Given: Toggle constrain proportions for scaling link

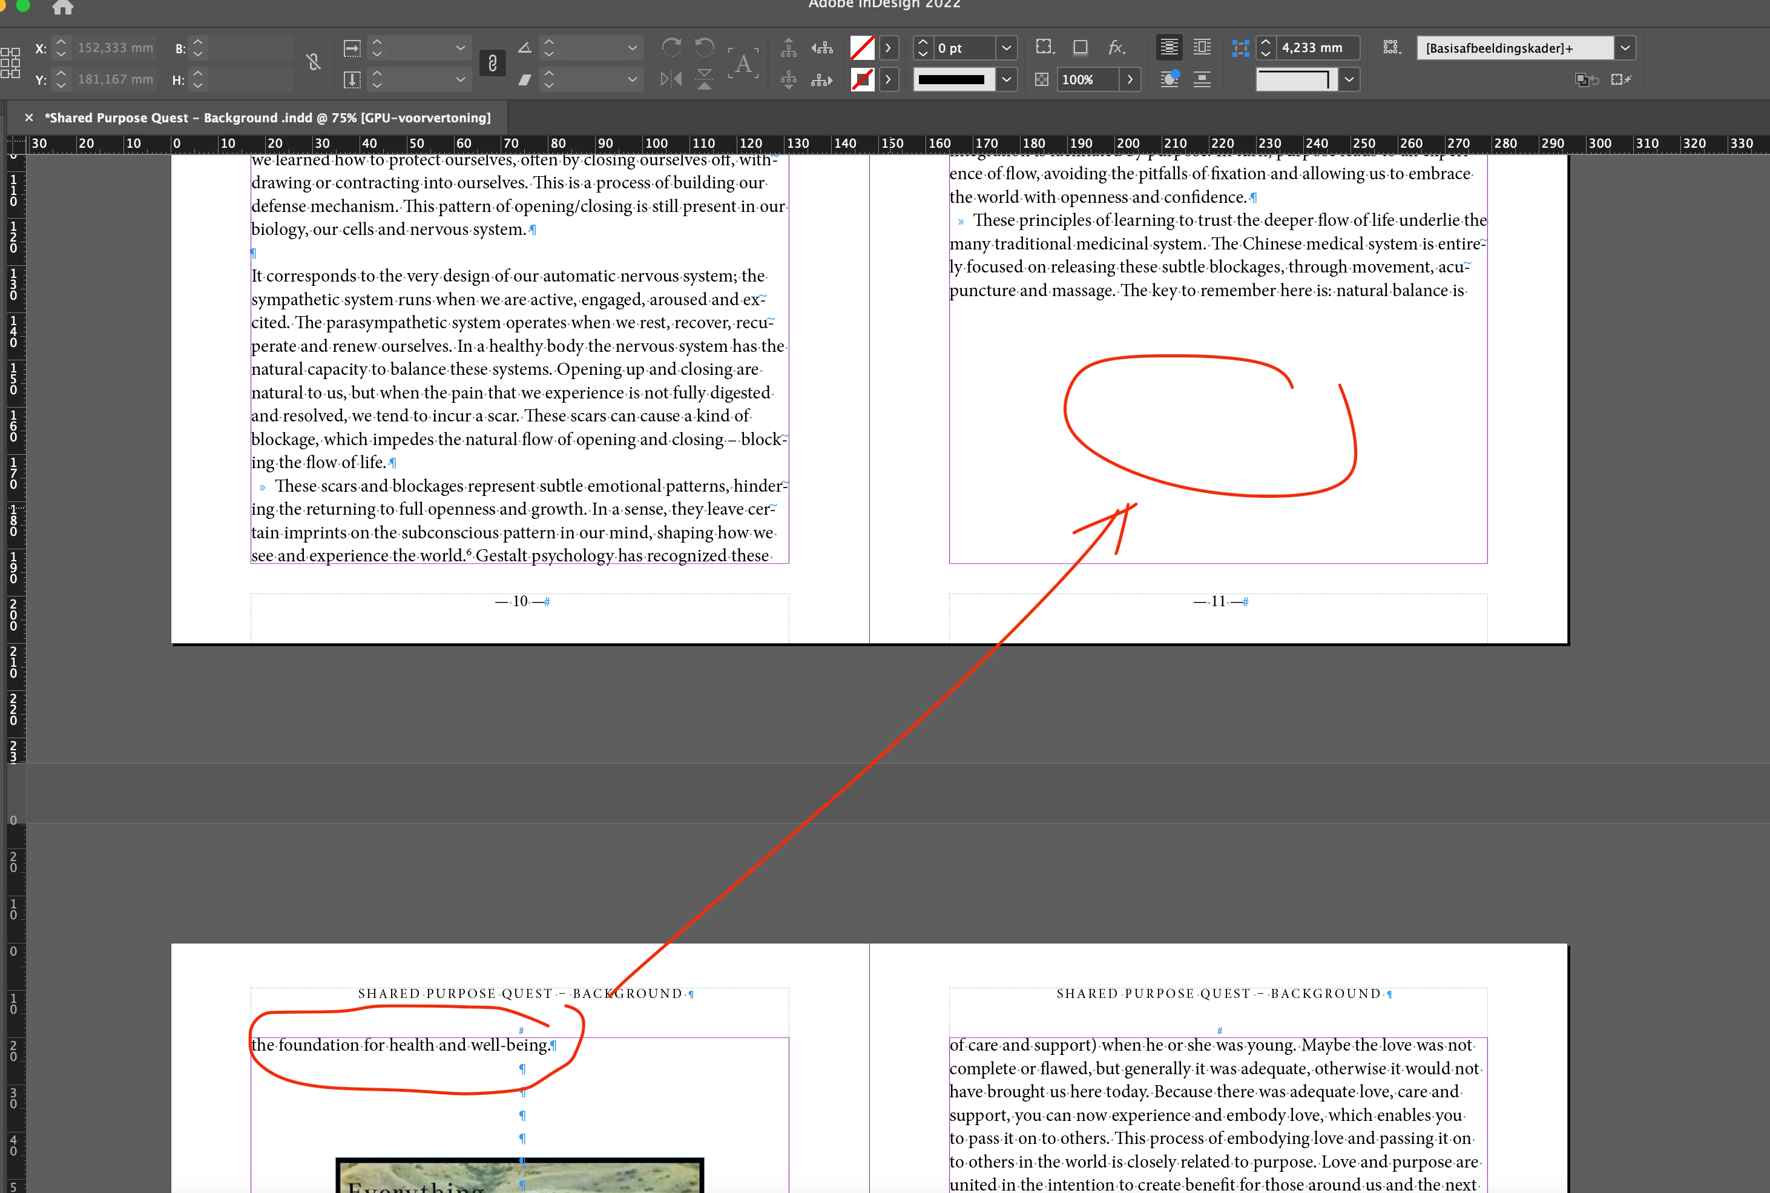Looking at the screenshot, I should point(492,63).
